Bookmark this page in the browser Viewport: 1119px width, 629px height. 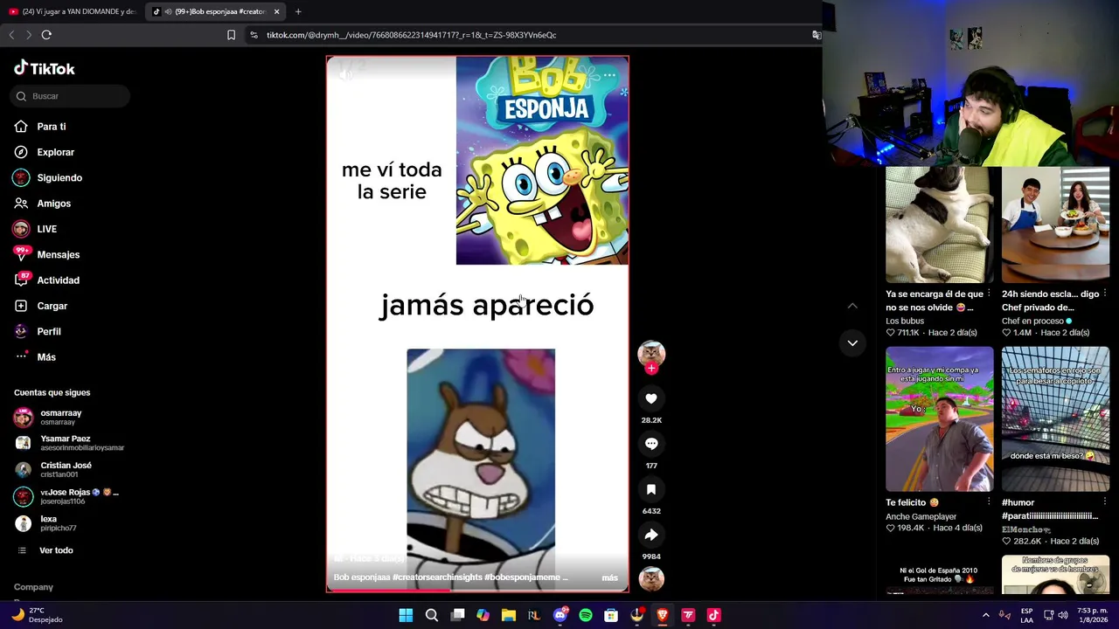(x=231, y=35)
